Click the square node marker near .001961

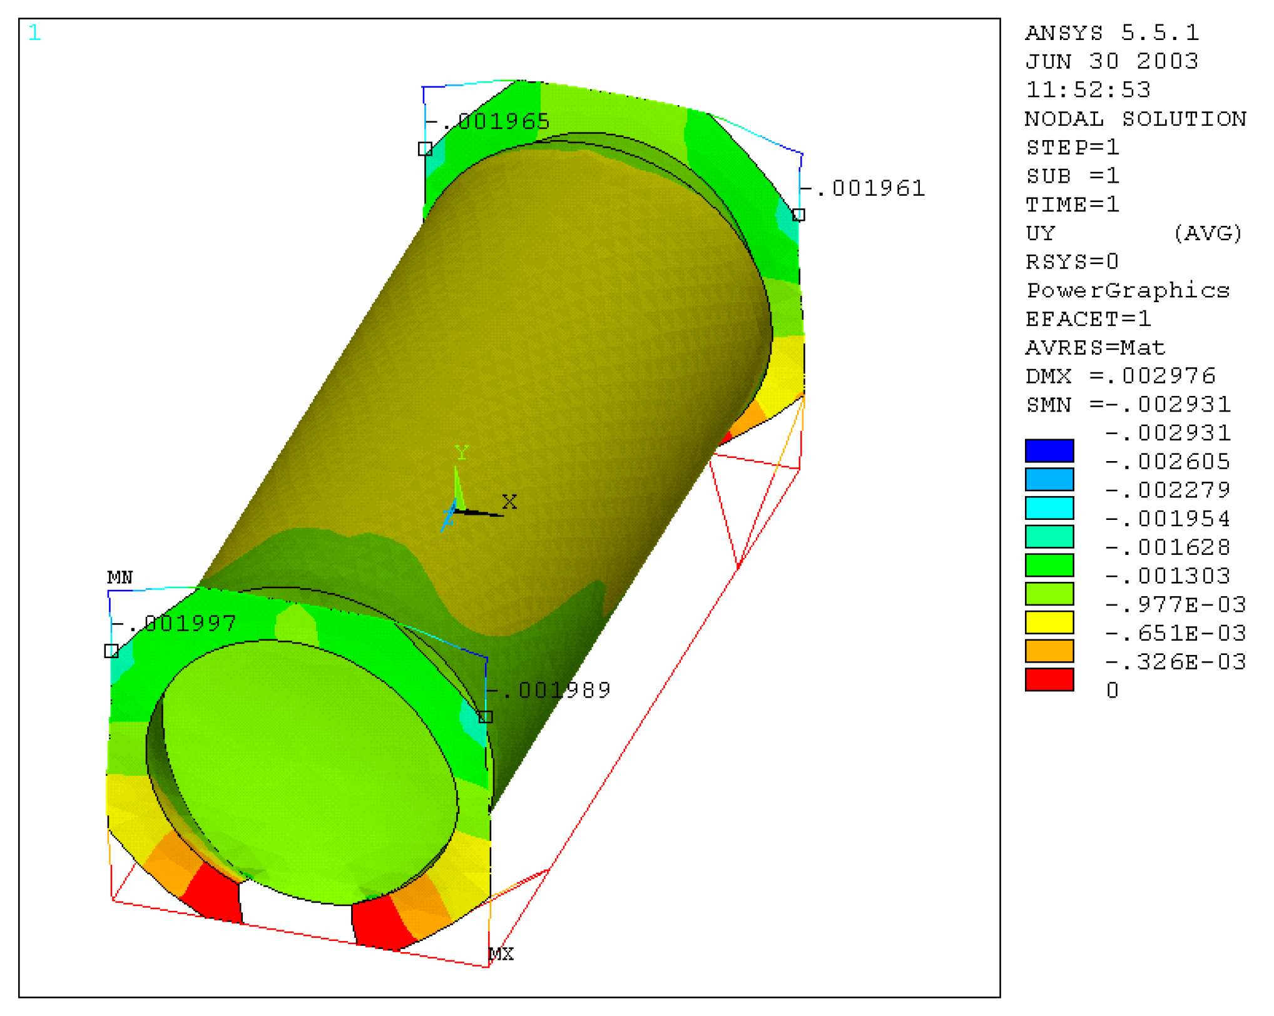point(798,215)
